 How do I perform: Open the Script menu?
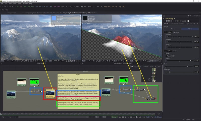coord(20,4)
